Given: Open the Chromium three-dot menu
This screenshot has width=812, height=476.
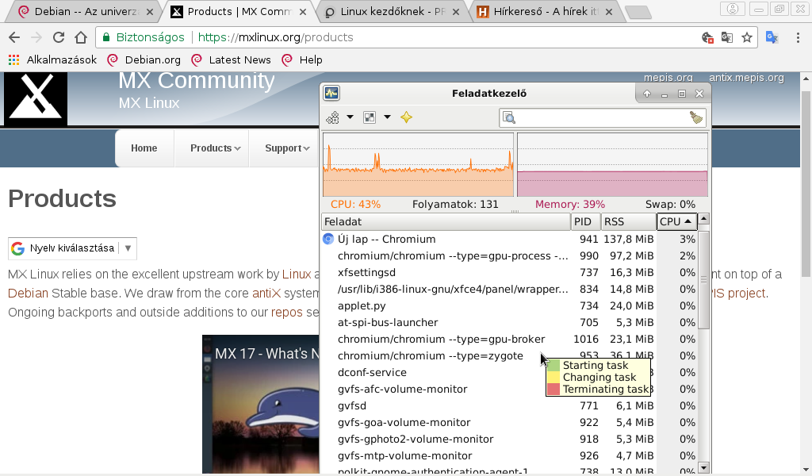Looking at the screenshot, I should tap(798, 37).
